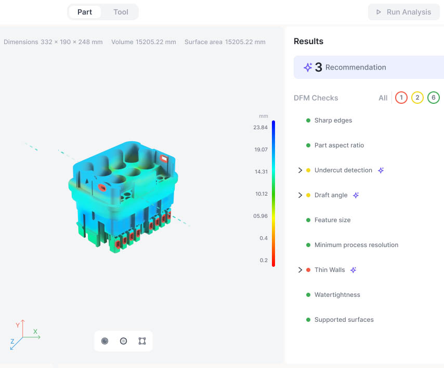Image resolution: width=444 pixels, height=368 pixels.
Task: Click the 19.07 scale label
Action: (x=261, y=149)
